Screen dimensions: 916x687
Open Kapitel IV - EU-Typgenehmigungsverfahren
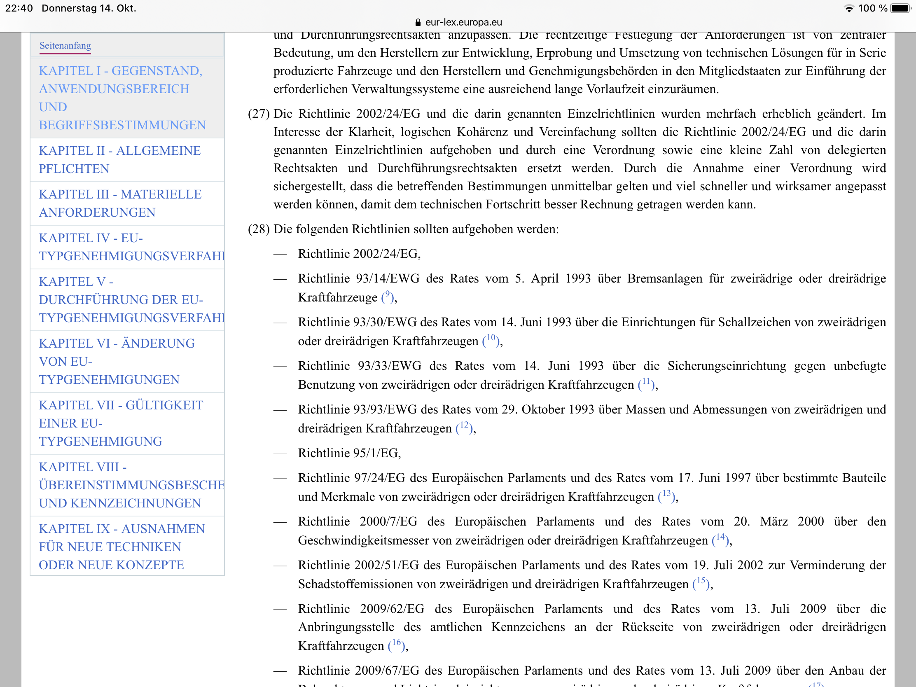pos(127,247)
